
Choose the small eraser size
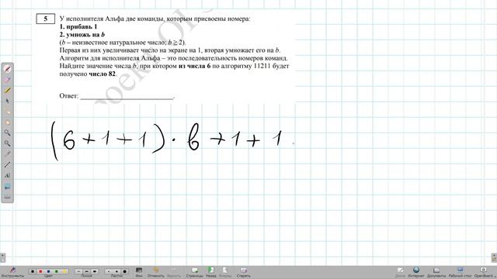[109, 271]
